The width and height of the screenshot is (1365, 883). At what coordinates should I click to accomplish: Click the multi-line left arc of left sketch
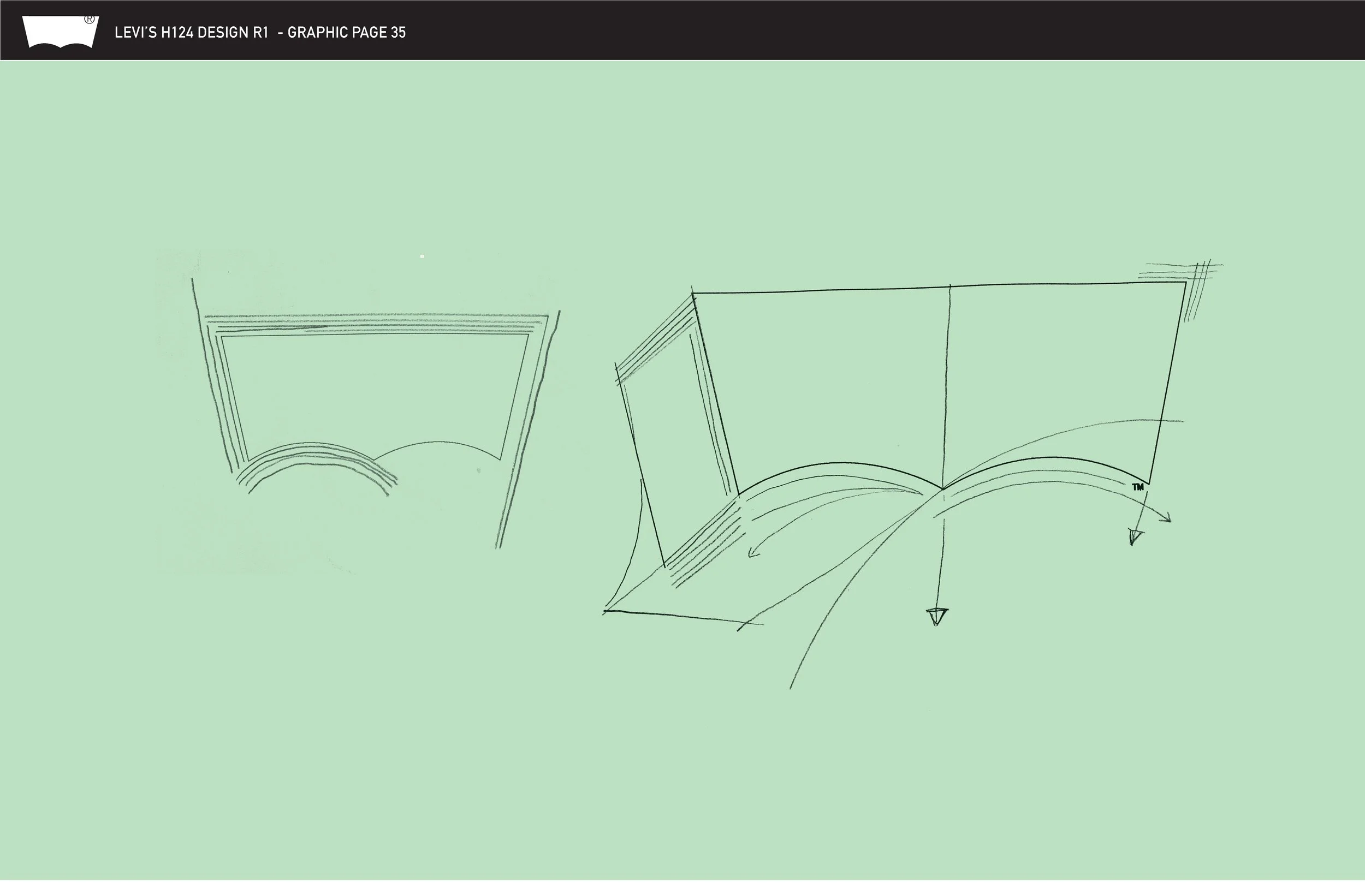316,453
